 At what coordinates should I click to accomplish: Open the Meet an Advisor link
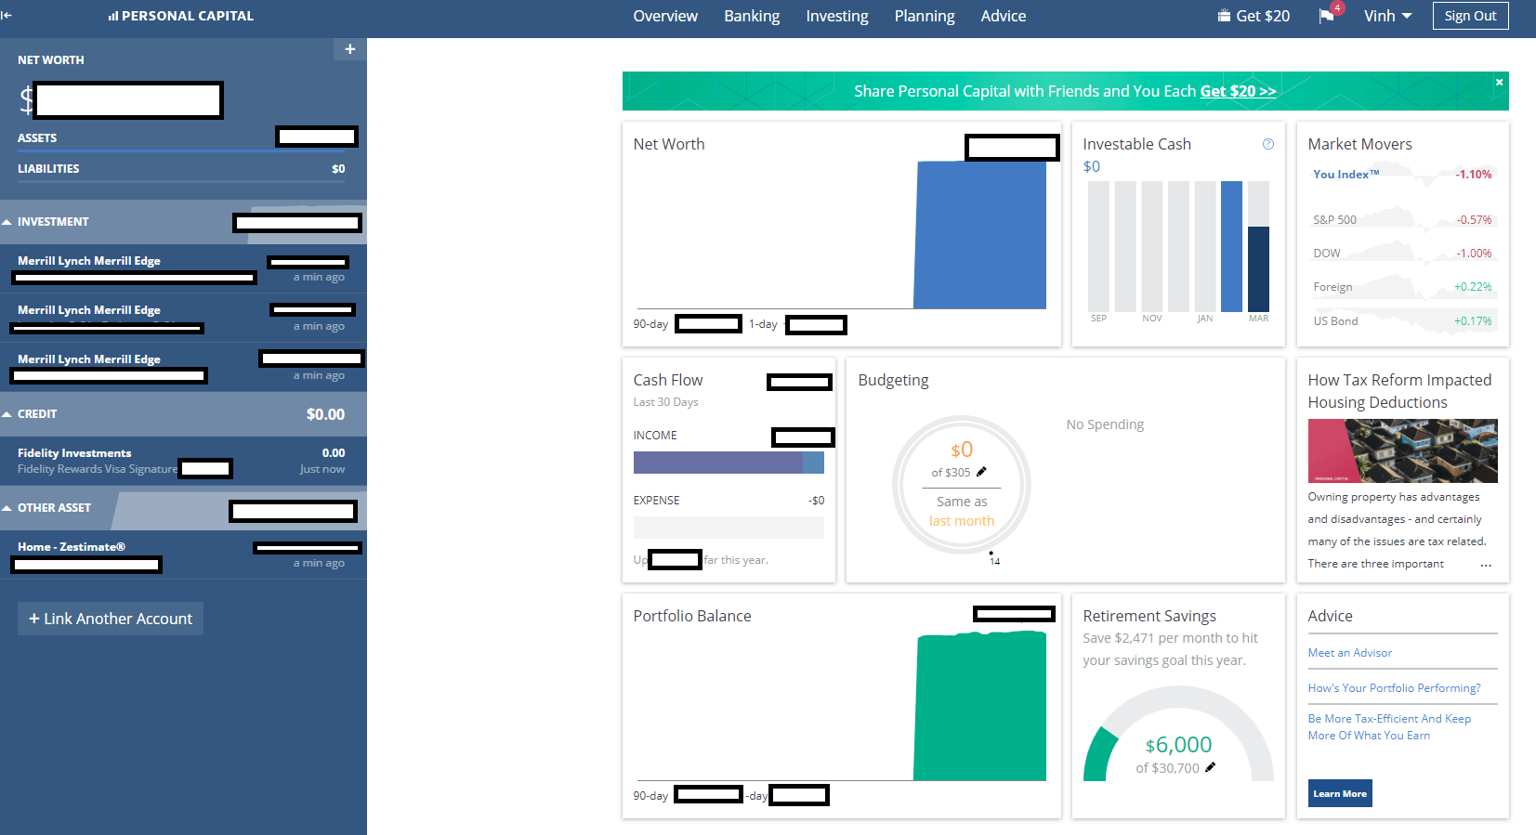point(1349,653)
